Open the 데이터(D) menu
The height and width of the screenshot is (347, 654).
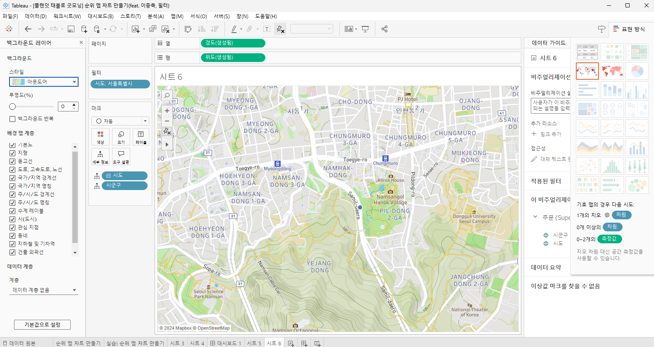[x=36, y=16]
